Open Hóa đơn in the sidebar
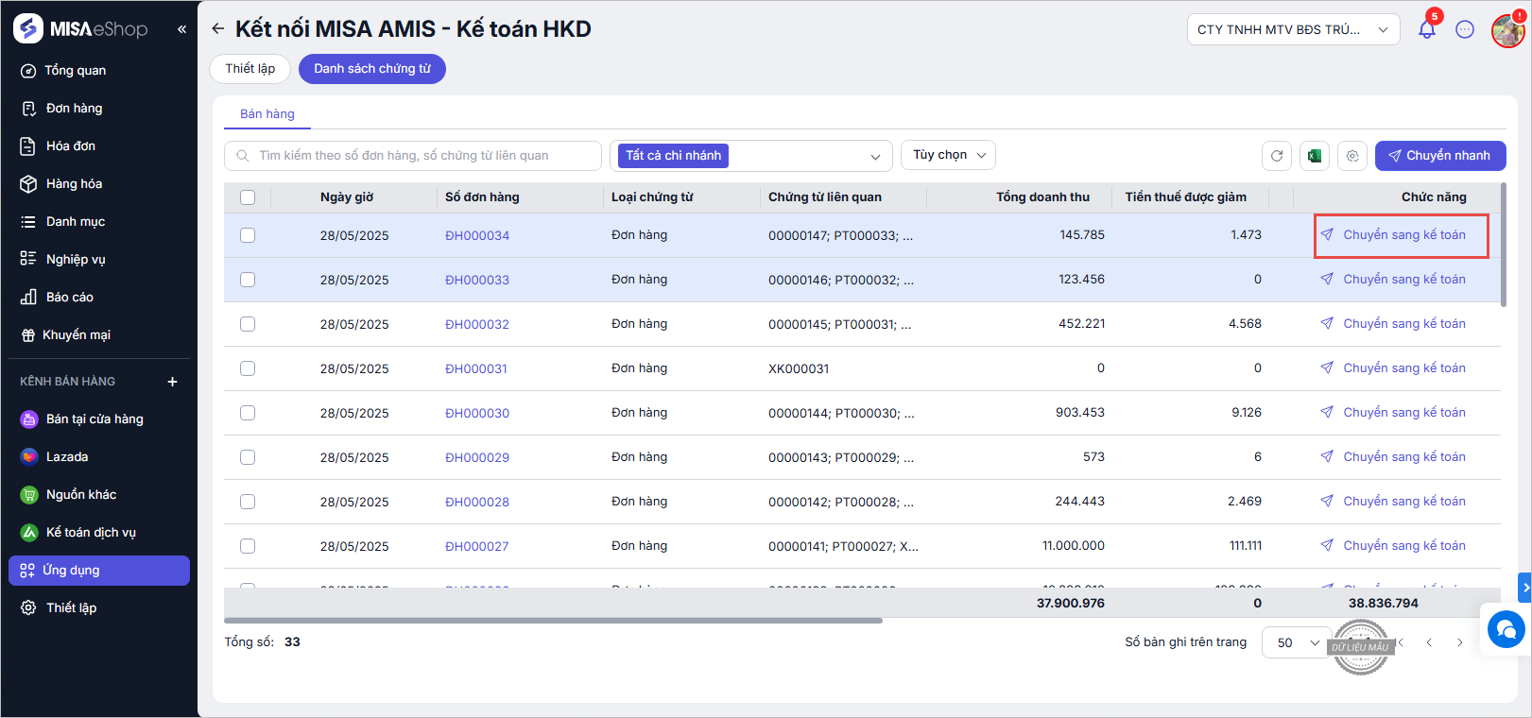Viewport: 1532px width, 718px height. click(99, 146)
